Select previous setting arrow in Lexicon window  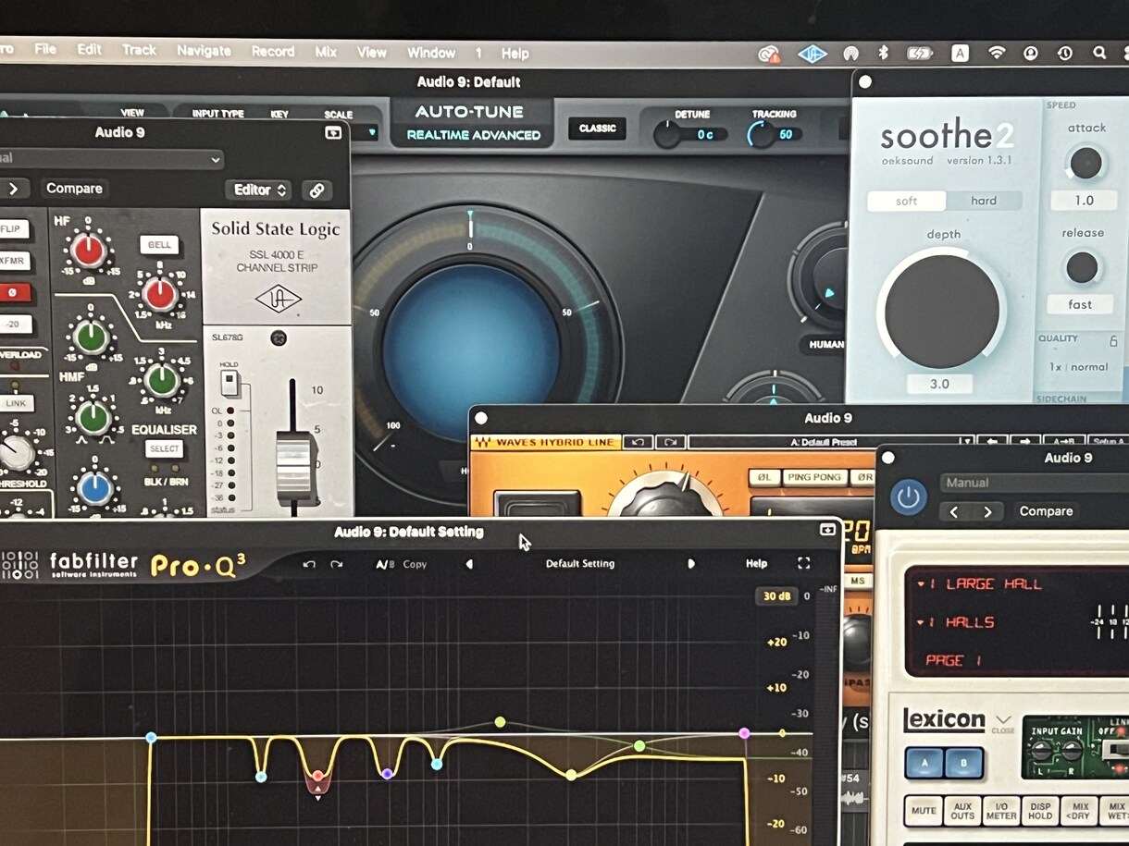[954, 511]
